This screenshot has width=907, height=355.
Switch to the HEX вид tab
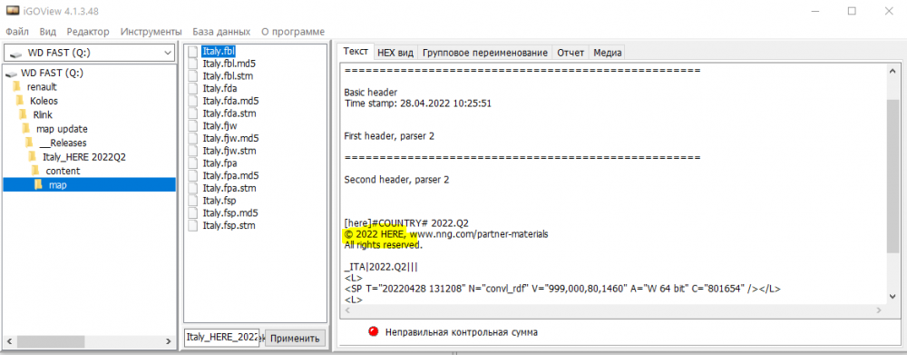click(395, 53)
